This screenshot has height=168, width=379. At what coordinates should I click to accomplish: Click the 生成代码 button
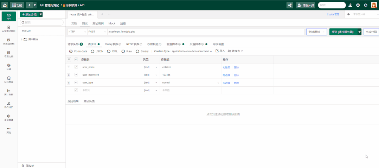[371, 32]
